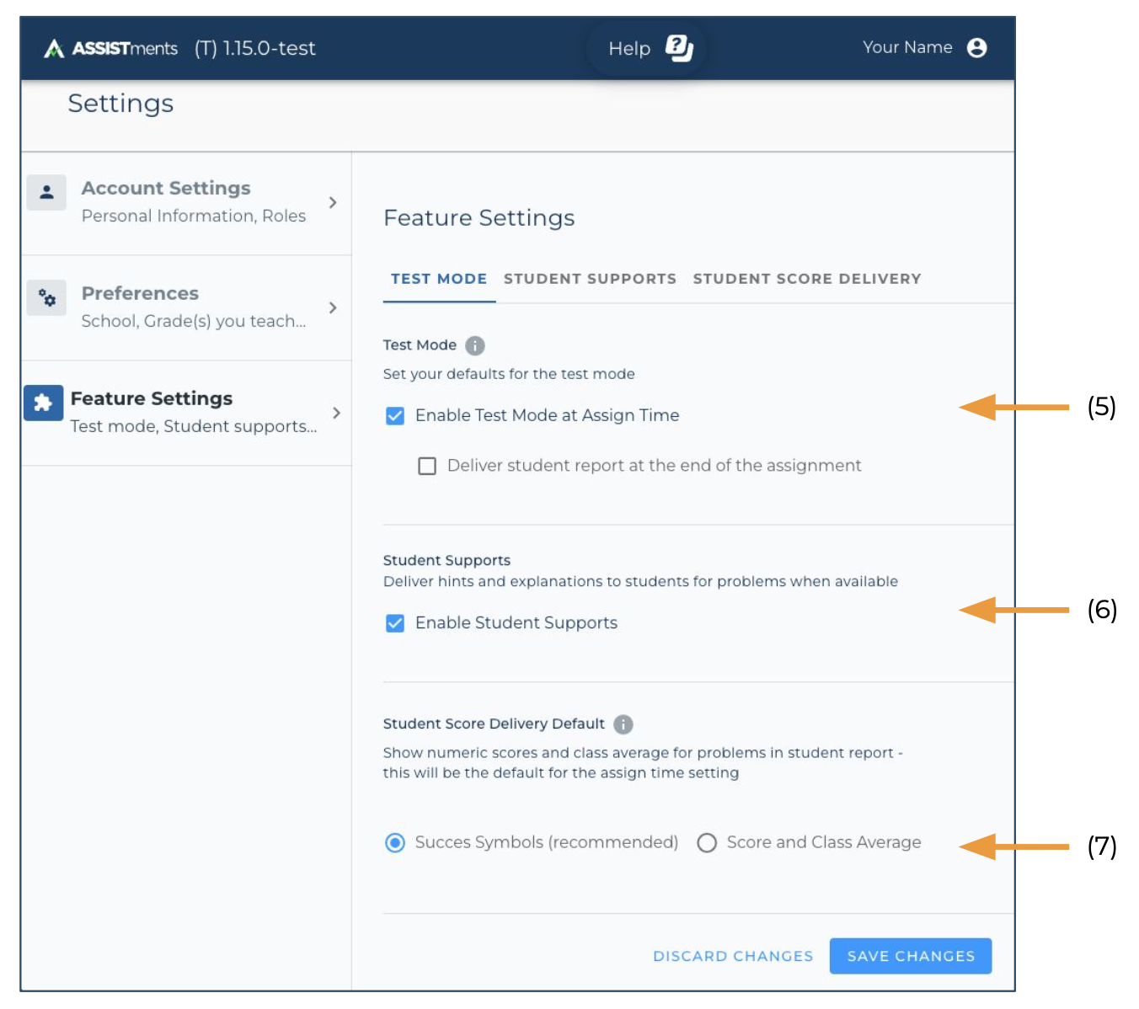Click the Feature Settings puzzle icon
Screen dimensions: 1139x1009
pos(43,403)
